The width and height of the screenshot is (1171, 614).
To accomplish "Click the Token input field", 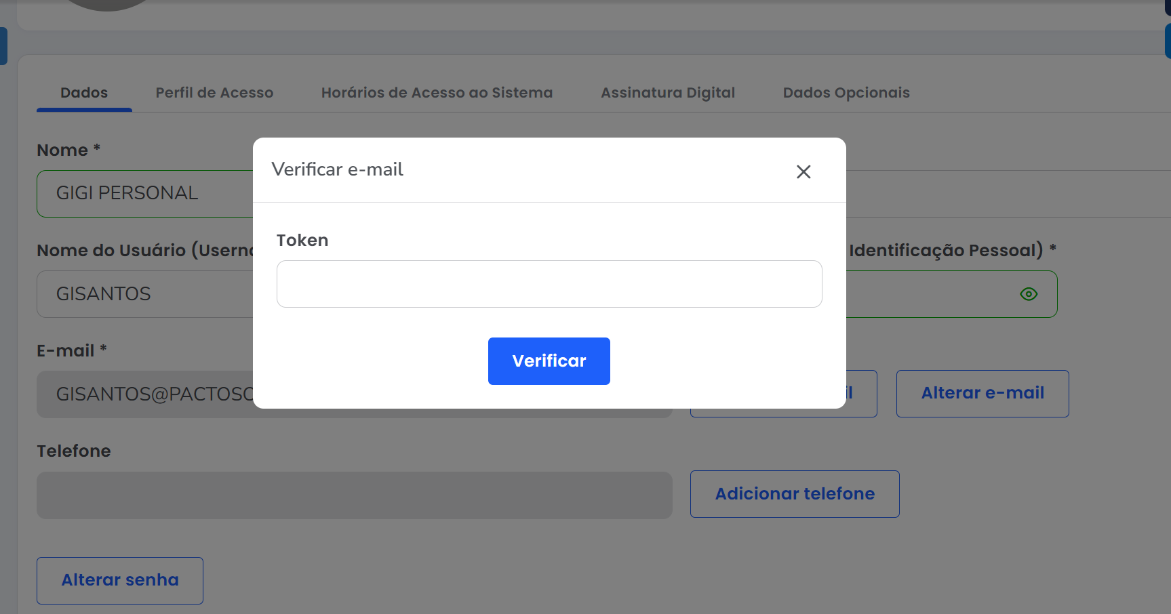I will (x=549, y=284).
